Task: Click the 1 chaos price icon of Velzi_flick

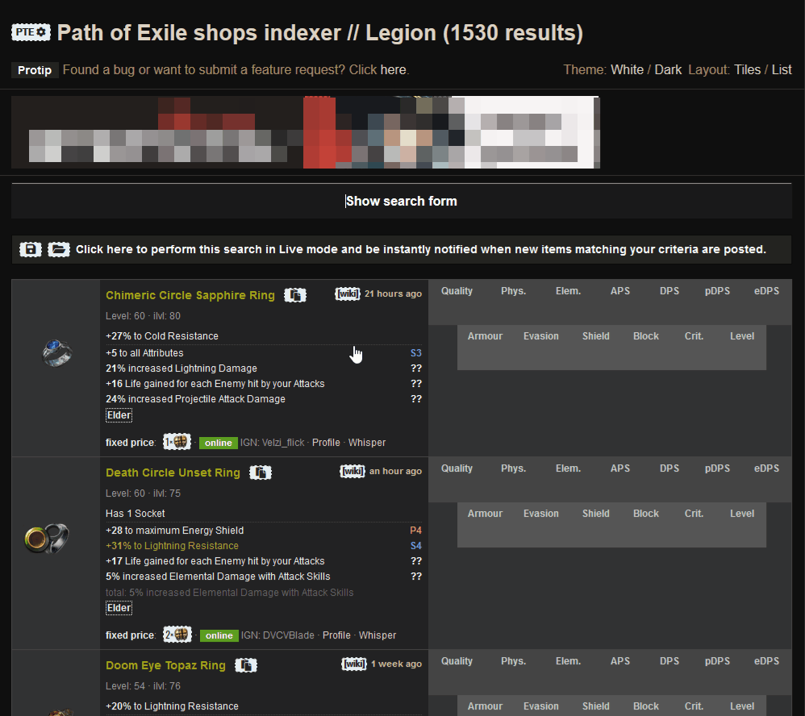Action: coord(177,442)
